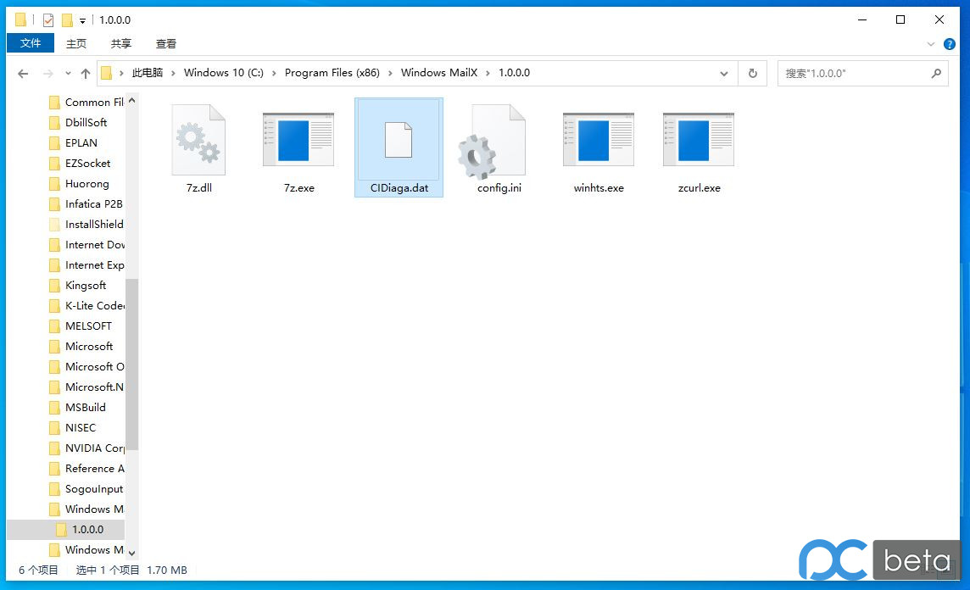The height and width of the screenshot is (590, 970).
Task: Open the Customize Quick Access Toolbar dropdown
Action: tap(82, 20)
